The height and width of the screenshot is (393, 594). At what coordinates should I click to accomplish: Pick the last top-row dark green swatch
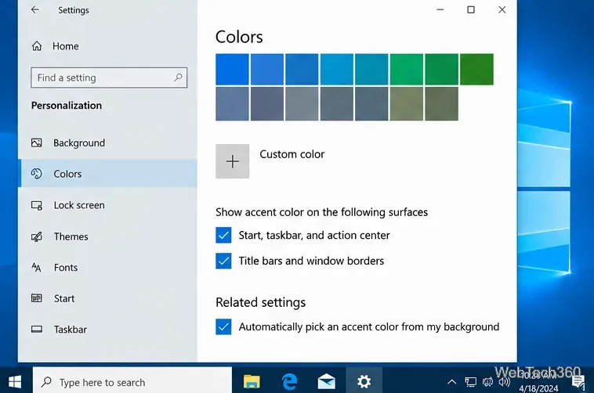pyautogui.click(x=477, y=70)
